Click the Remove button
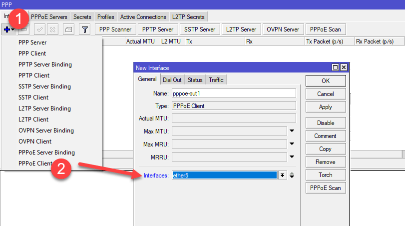Viewport: 405px width, 226px height. (326, 162)
